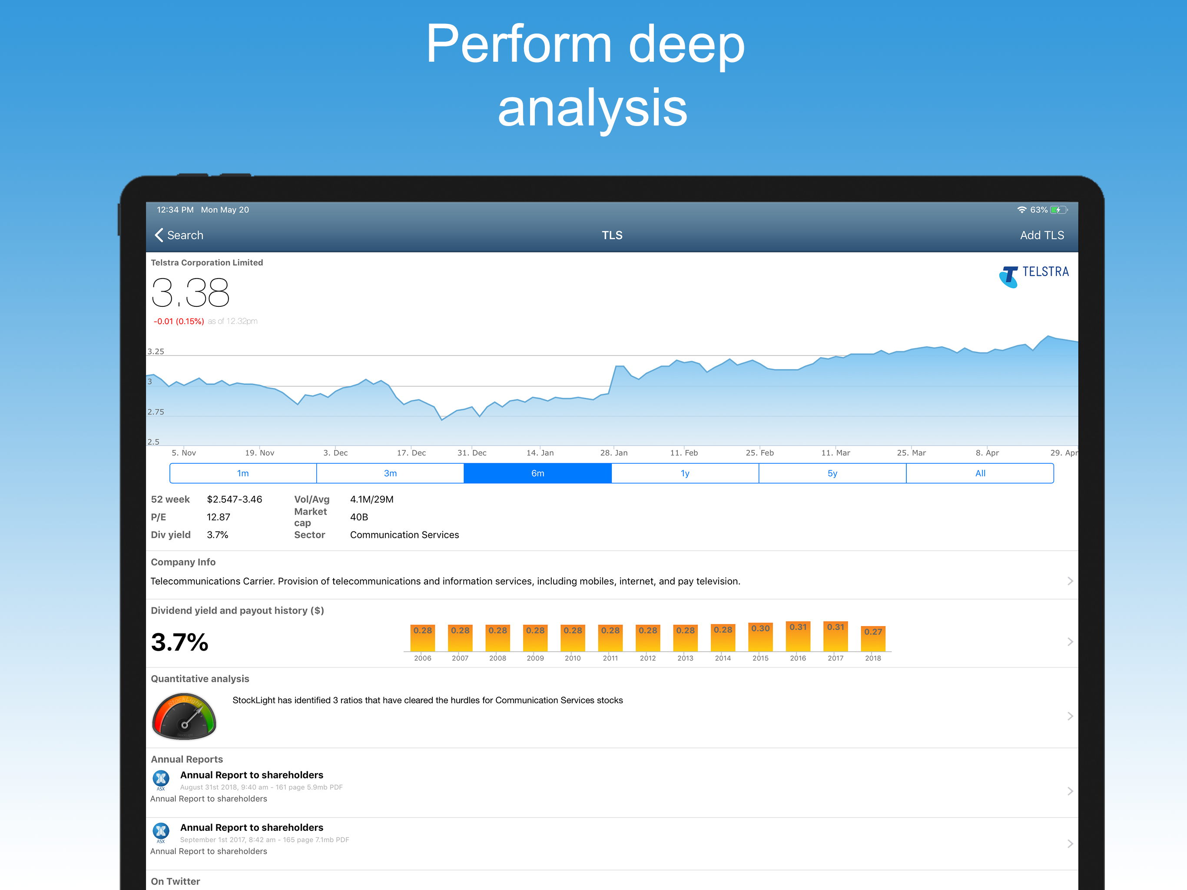Open the August 2018 annual report chevron

point(1070,791)
